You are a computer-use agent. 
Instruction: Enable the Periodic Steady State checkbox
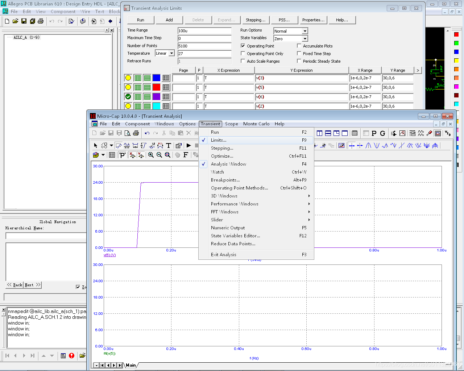(x=299, y=61)
